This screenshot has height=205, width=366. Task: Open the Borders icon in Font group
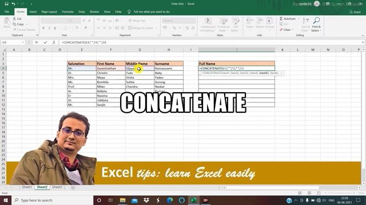66,28
